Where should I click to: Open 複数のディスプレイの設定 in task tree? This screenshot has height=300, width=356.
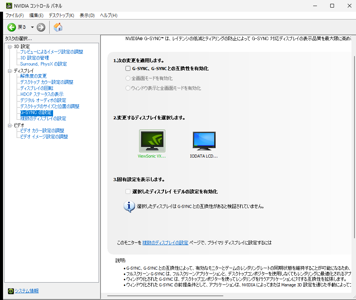tap(43, 118)
